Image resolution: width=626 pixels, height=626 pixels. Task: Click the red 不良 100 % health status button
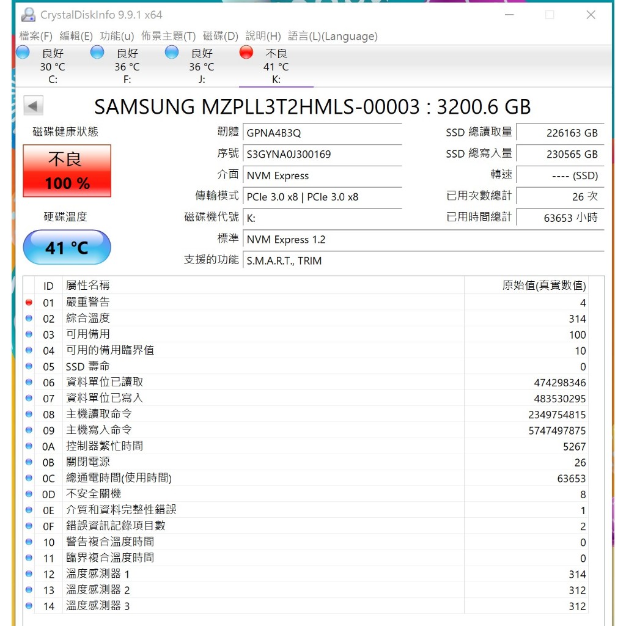pyautogui.click(x=67, y=171)
